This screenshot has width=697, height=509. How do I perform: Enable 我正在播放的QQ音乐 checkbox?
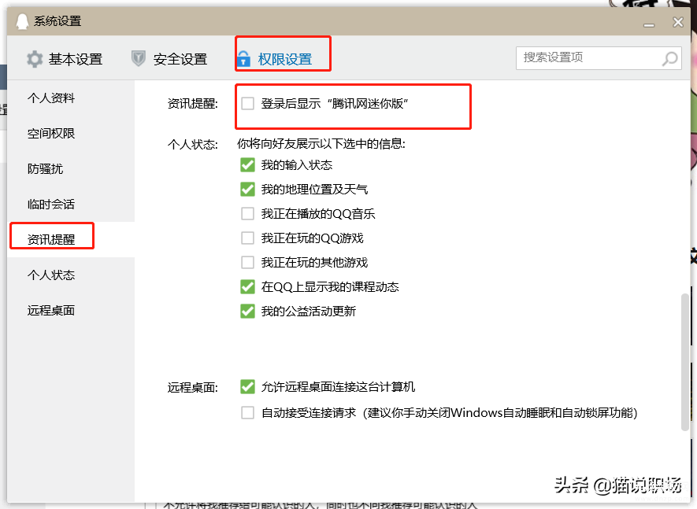[248, 214]
